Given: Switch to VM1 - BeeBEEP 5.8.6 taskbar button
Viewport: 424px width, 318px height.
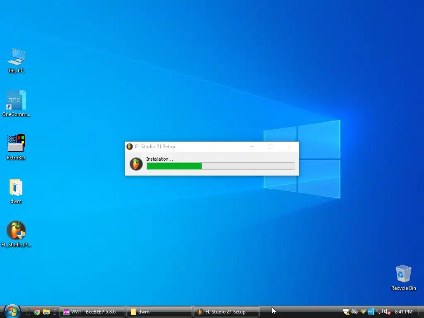Looking at the screenshot, I should pyautogui.click(x=92, y=312).
